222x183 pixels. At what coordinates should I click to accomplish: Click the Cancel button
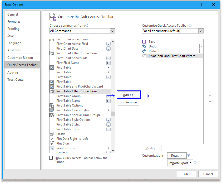208,174
